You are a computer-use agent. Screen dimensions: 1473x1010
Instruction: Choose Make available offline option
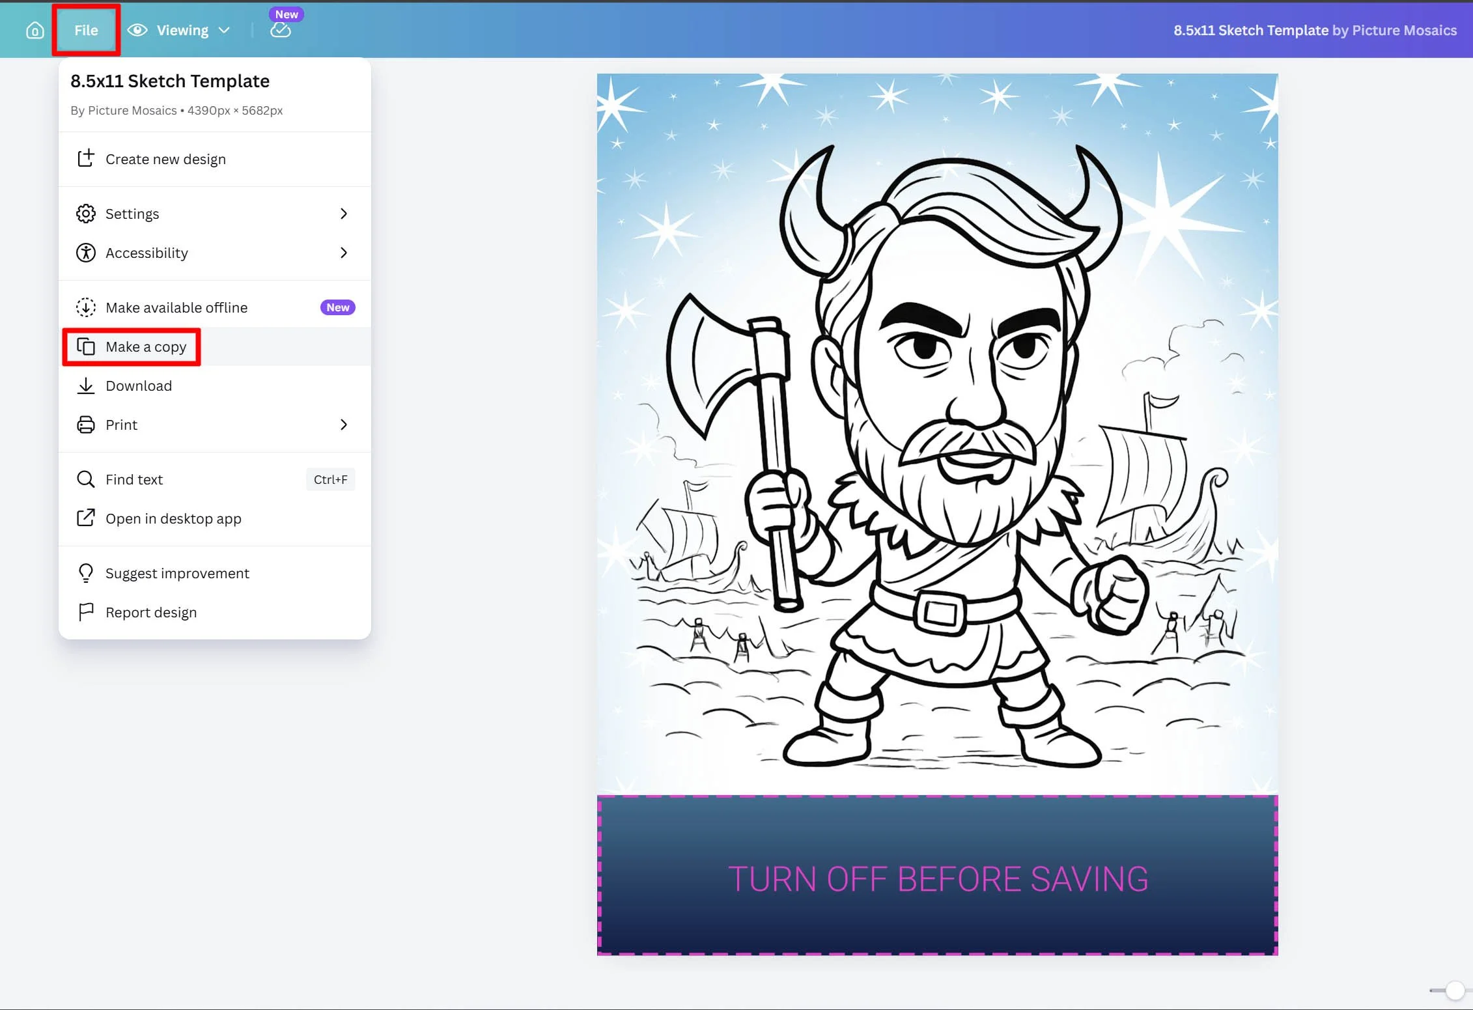176,307
